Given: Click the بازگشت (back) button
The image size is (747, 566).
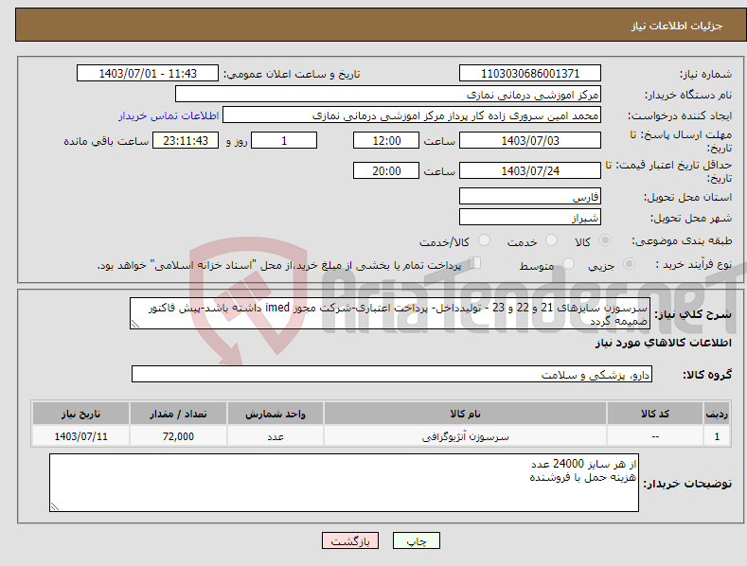Looking at the screenshot, I should pyautogui.click(x=350, y=540).
